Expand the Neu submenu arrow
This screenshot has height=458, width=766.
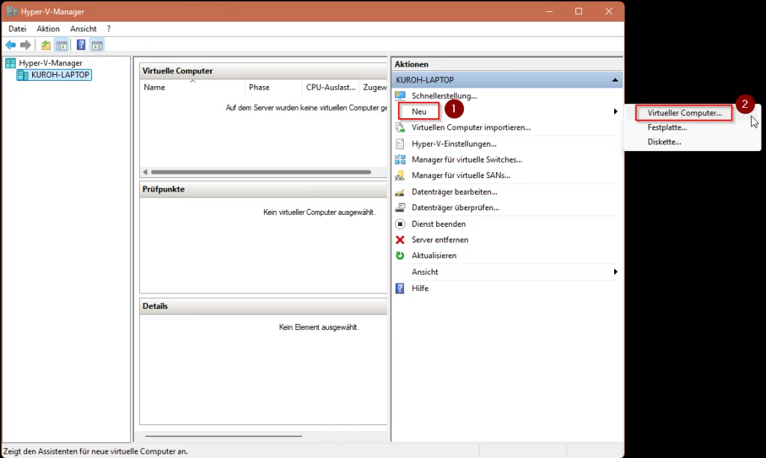pos(615,112)
